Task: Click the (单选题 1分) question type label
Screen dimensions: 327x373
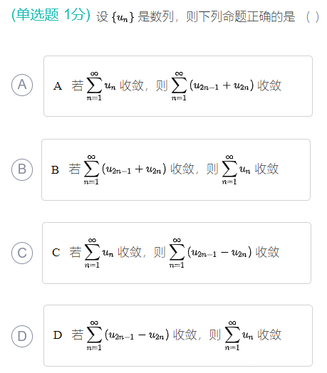Action: [x=51, y=15]
